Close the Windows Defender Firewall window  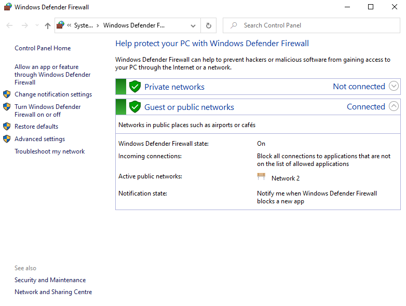tap(395, 7)
